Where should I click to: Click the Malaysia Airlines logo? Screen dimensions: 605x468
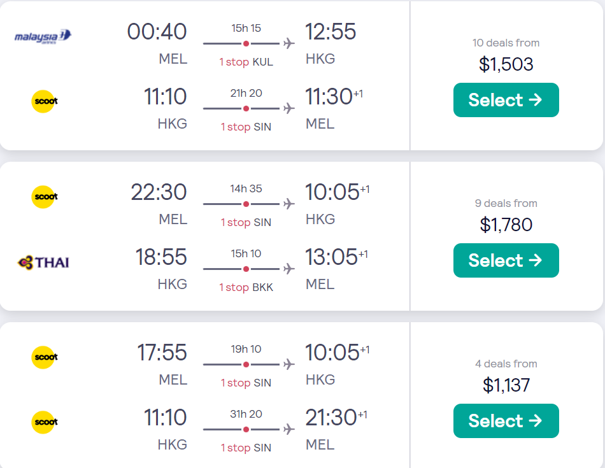click(43, 37)
